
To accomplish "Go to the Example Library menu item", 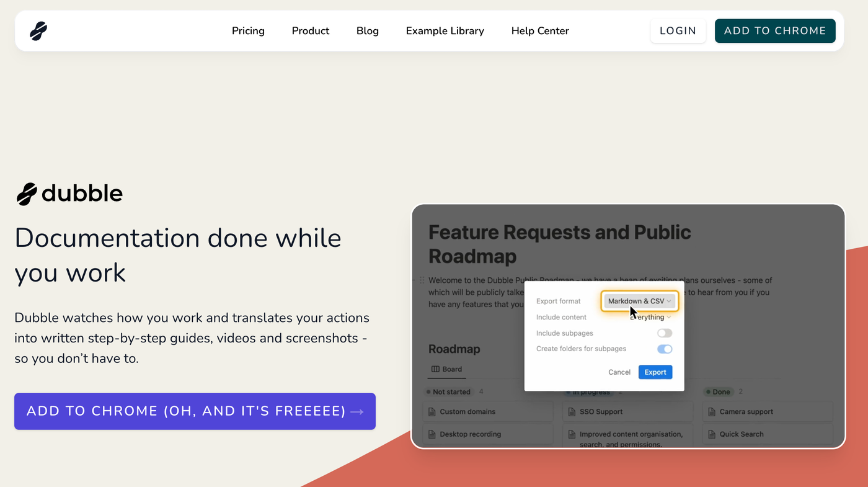I will pyautogui.click(x=445, y=31).
